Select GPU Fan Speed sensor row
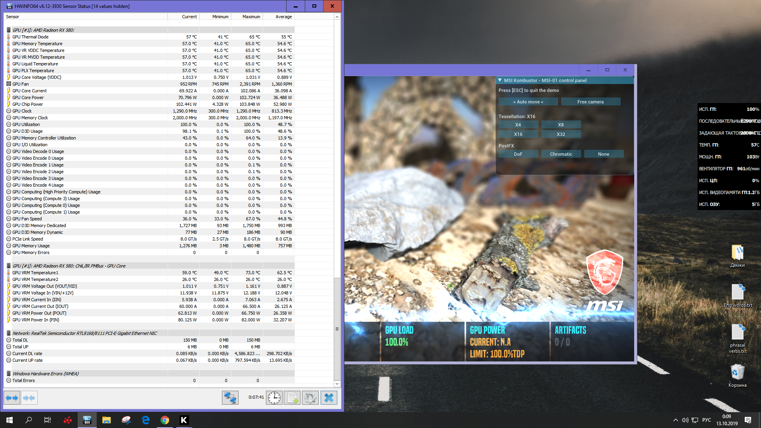Image resolution: width=761 pixels, height=428 pixels. pyautogui.click(x=27, y=219)
